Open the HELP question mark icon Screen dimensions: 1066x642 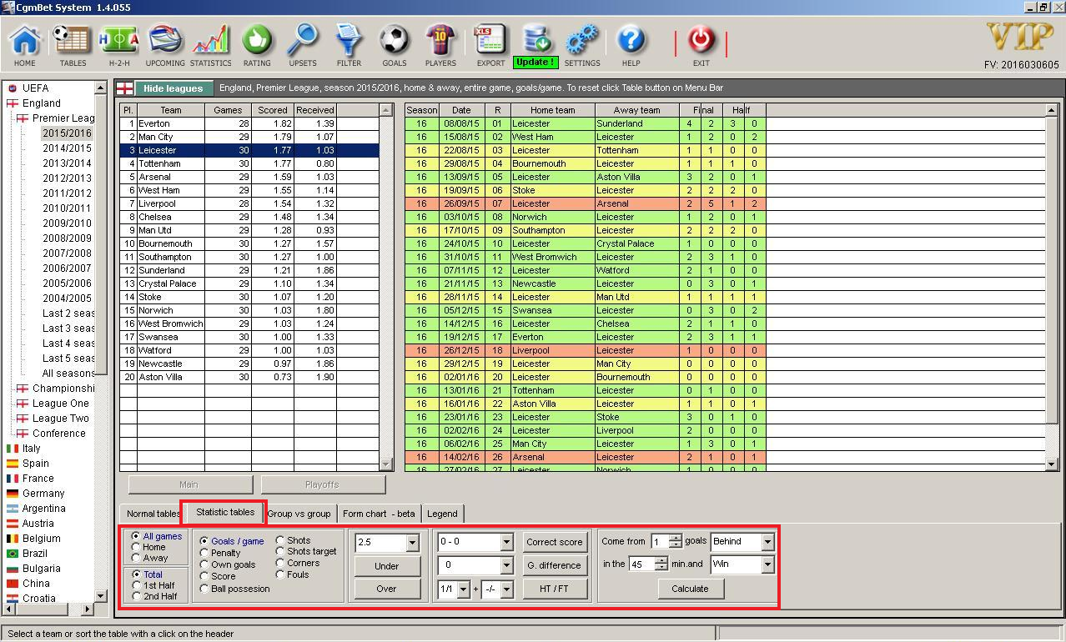[631, 39]
